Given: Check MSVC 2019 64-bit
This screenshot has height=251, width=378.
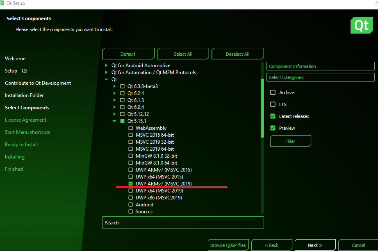Looking at the screenshot, I should pyautogui.click(x=131, y=149).
